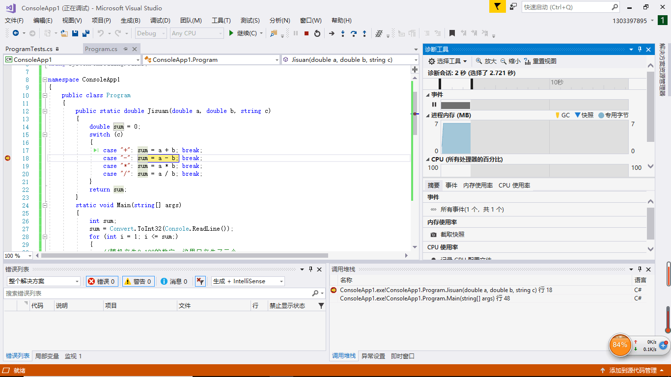Click the Step Into icon
This screenshot has height=377, width=671.
click(x=343, y=33)
